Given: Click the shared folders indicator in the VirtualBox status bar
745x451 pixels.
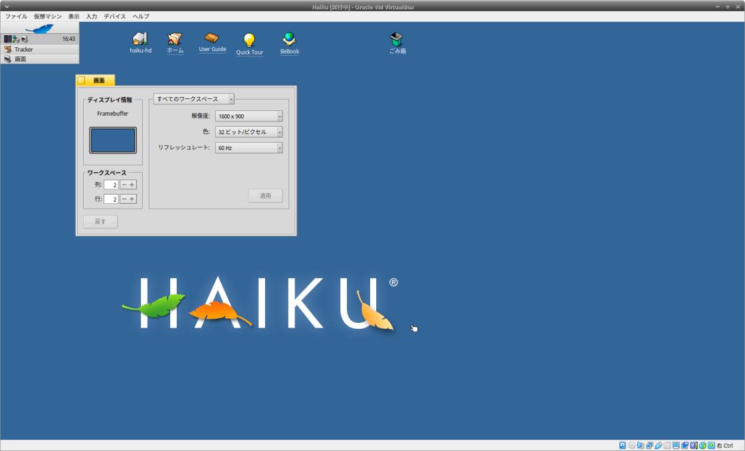Looking at the screenshot, I should [x=667, y=445].
